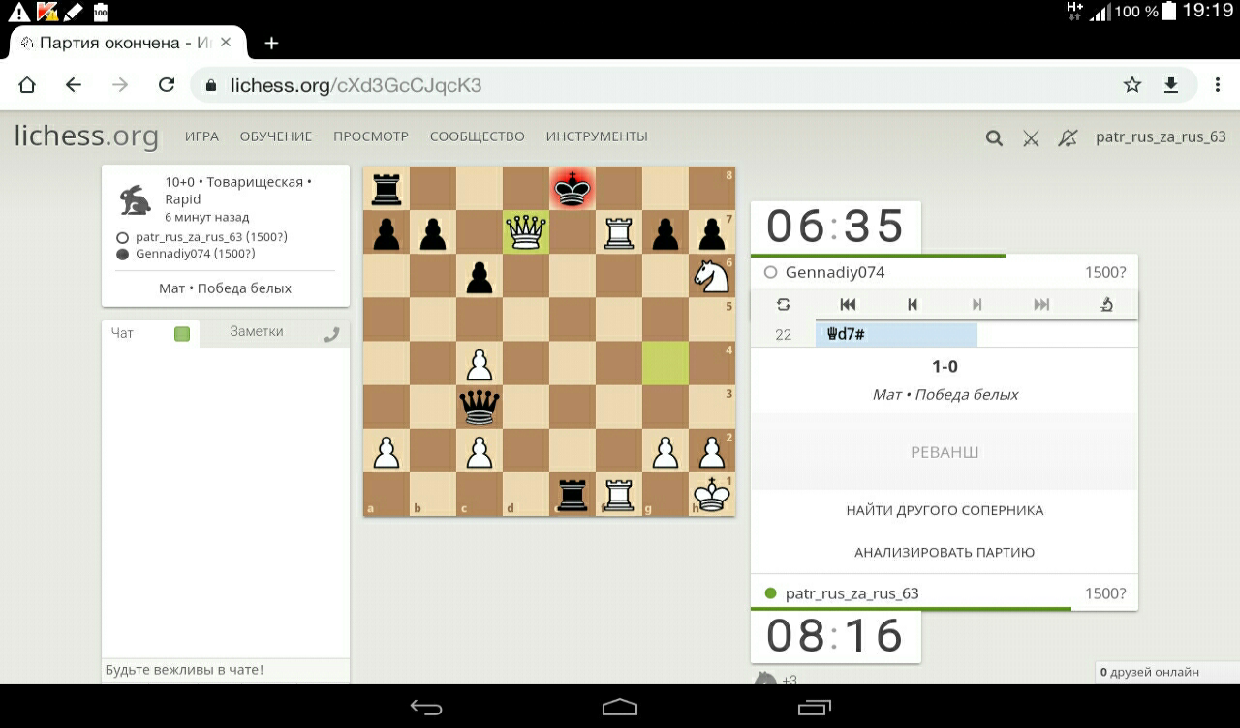Open patr_rus_za_rus_63 user dropdown

click(1161, 136)
